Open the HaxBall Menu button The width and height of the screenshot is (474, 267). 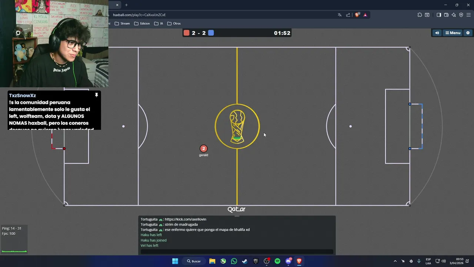453,33
